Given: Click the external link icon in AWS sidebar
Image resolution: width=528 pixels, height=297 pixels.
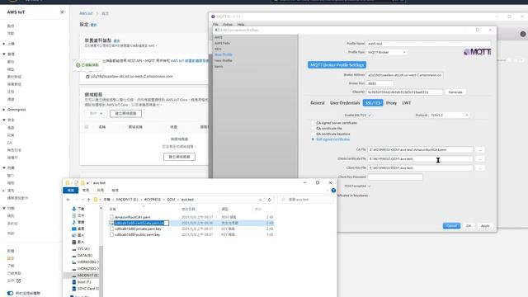Looking at the screenshot, I should pyautogui.click(x=18, y=280).
